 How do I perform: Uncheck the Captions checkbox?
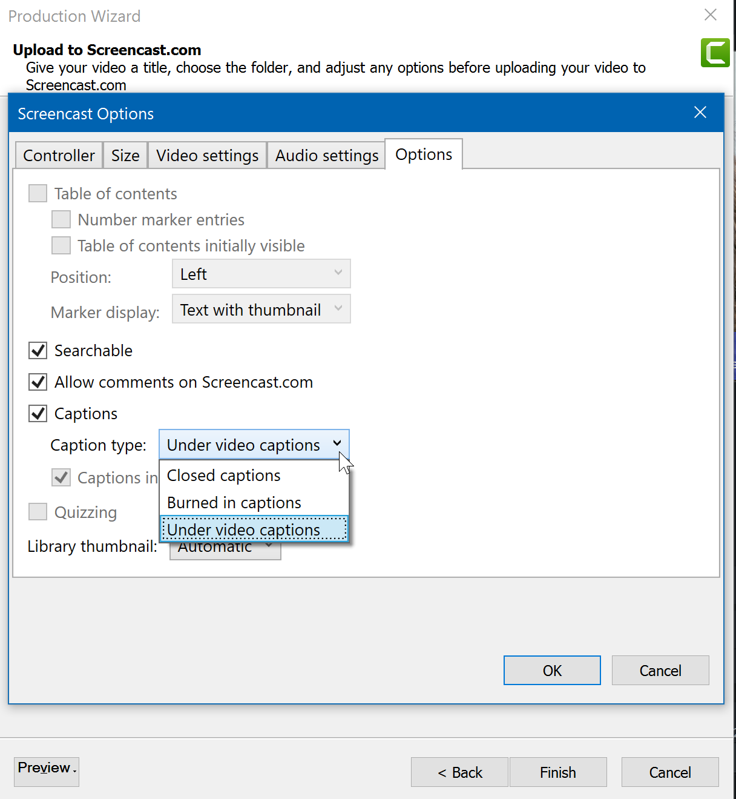[38, 413]
